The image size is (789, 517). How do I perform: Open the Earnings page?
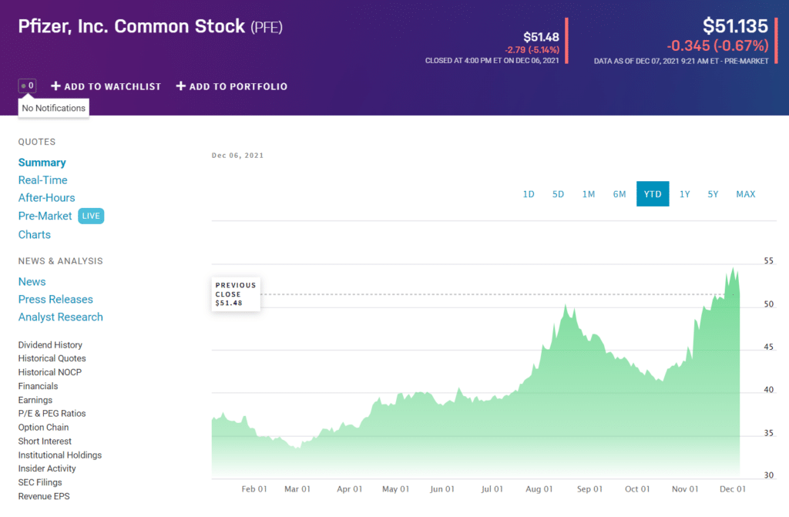[35, 400]
